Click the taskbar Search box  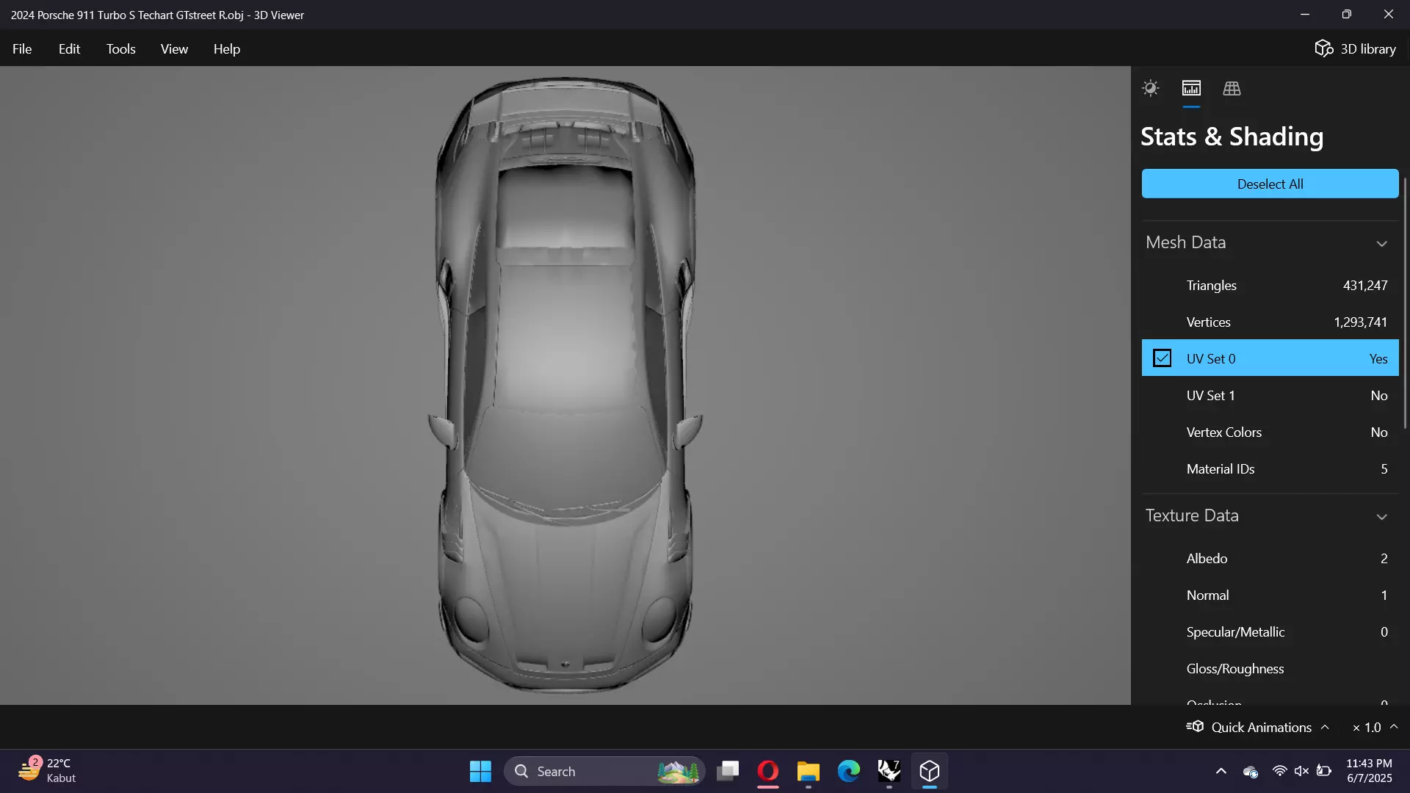coord(604,771)
